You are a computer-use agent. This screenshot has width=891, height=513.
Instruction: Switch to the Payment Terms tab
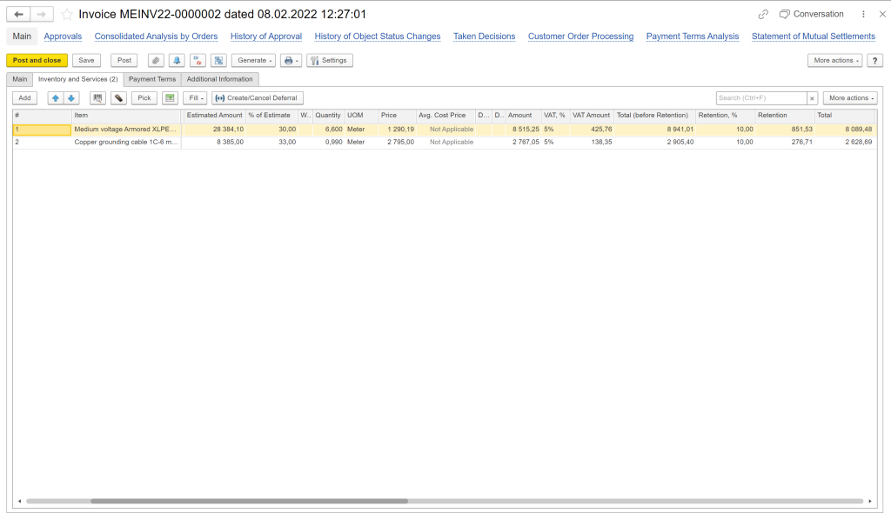(x=152, y=79)
